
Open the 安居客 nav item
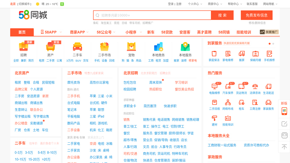[185, 32]
